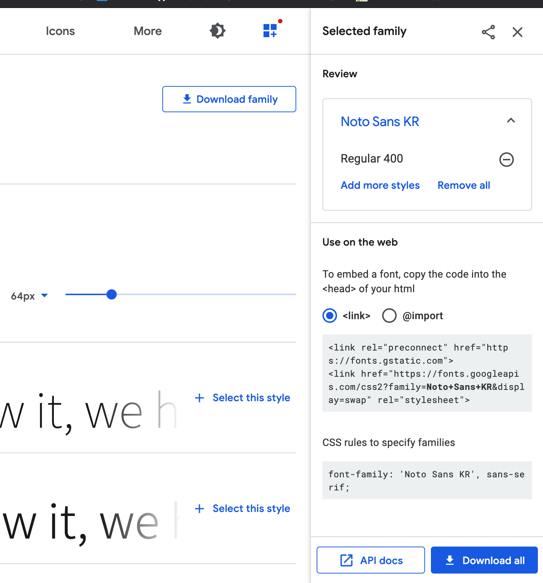Close the Selected family panel
Image resolution: width=543 pixels, height=583 pixels.
[518, 32]
